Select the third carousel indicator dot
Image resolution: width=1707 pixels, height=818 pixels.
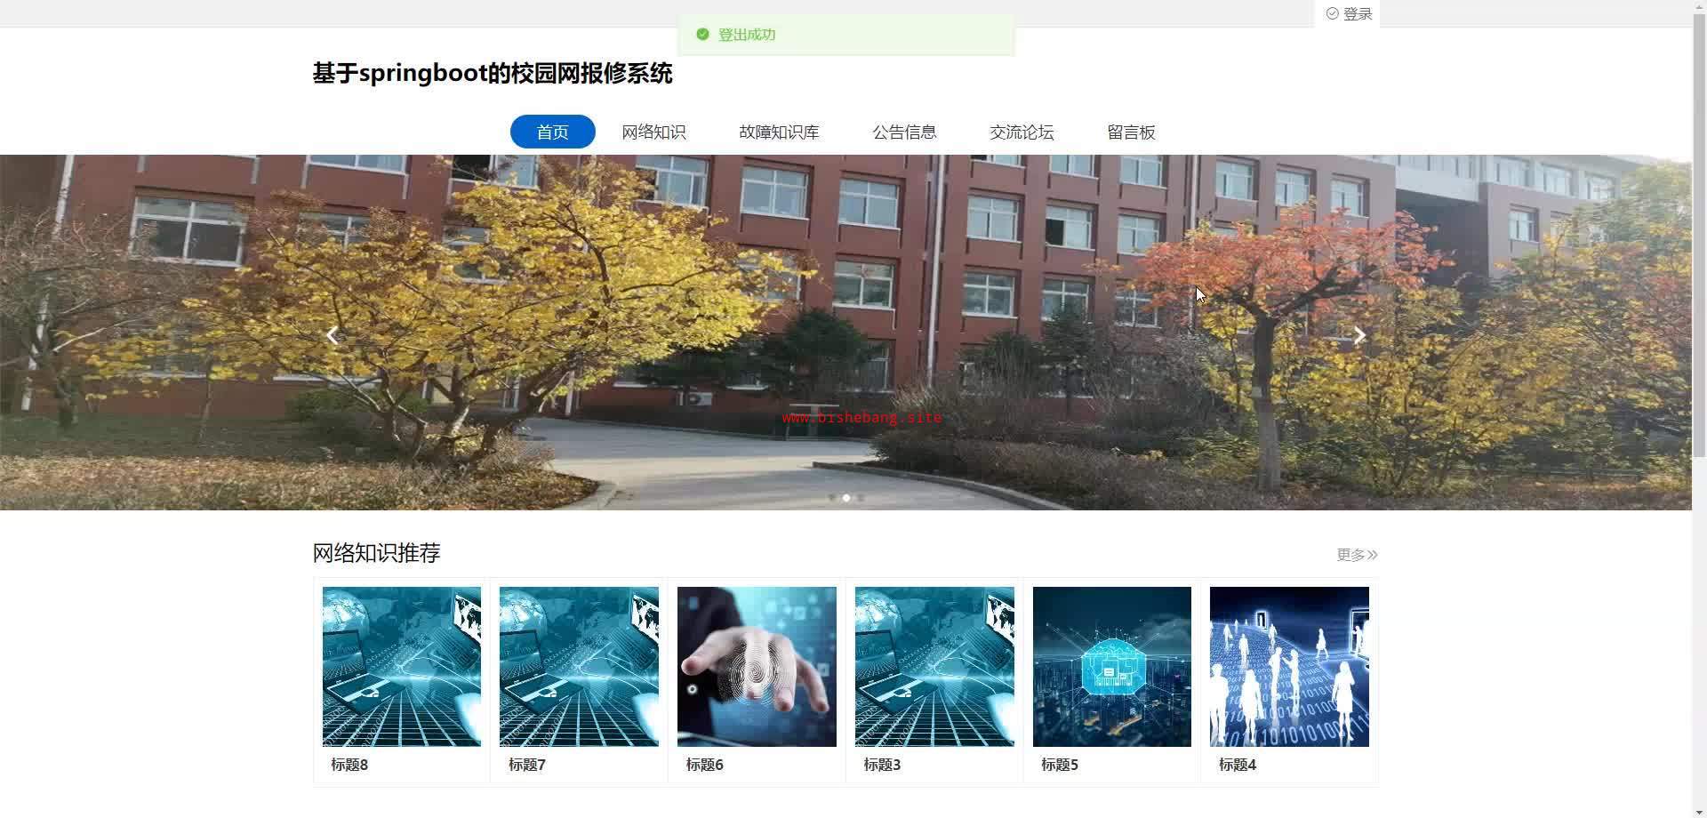[x=861, y=498]
